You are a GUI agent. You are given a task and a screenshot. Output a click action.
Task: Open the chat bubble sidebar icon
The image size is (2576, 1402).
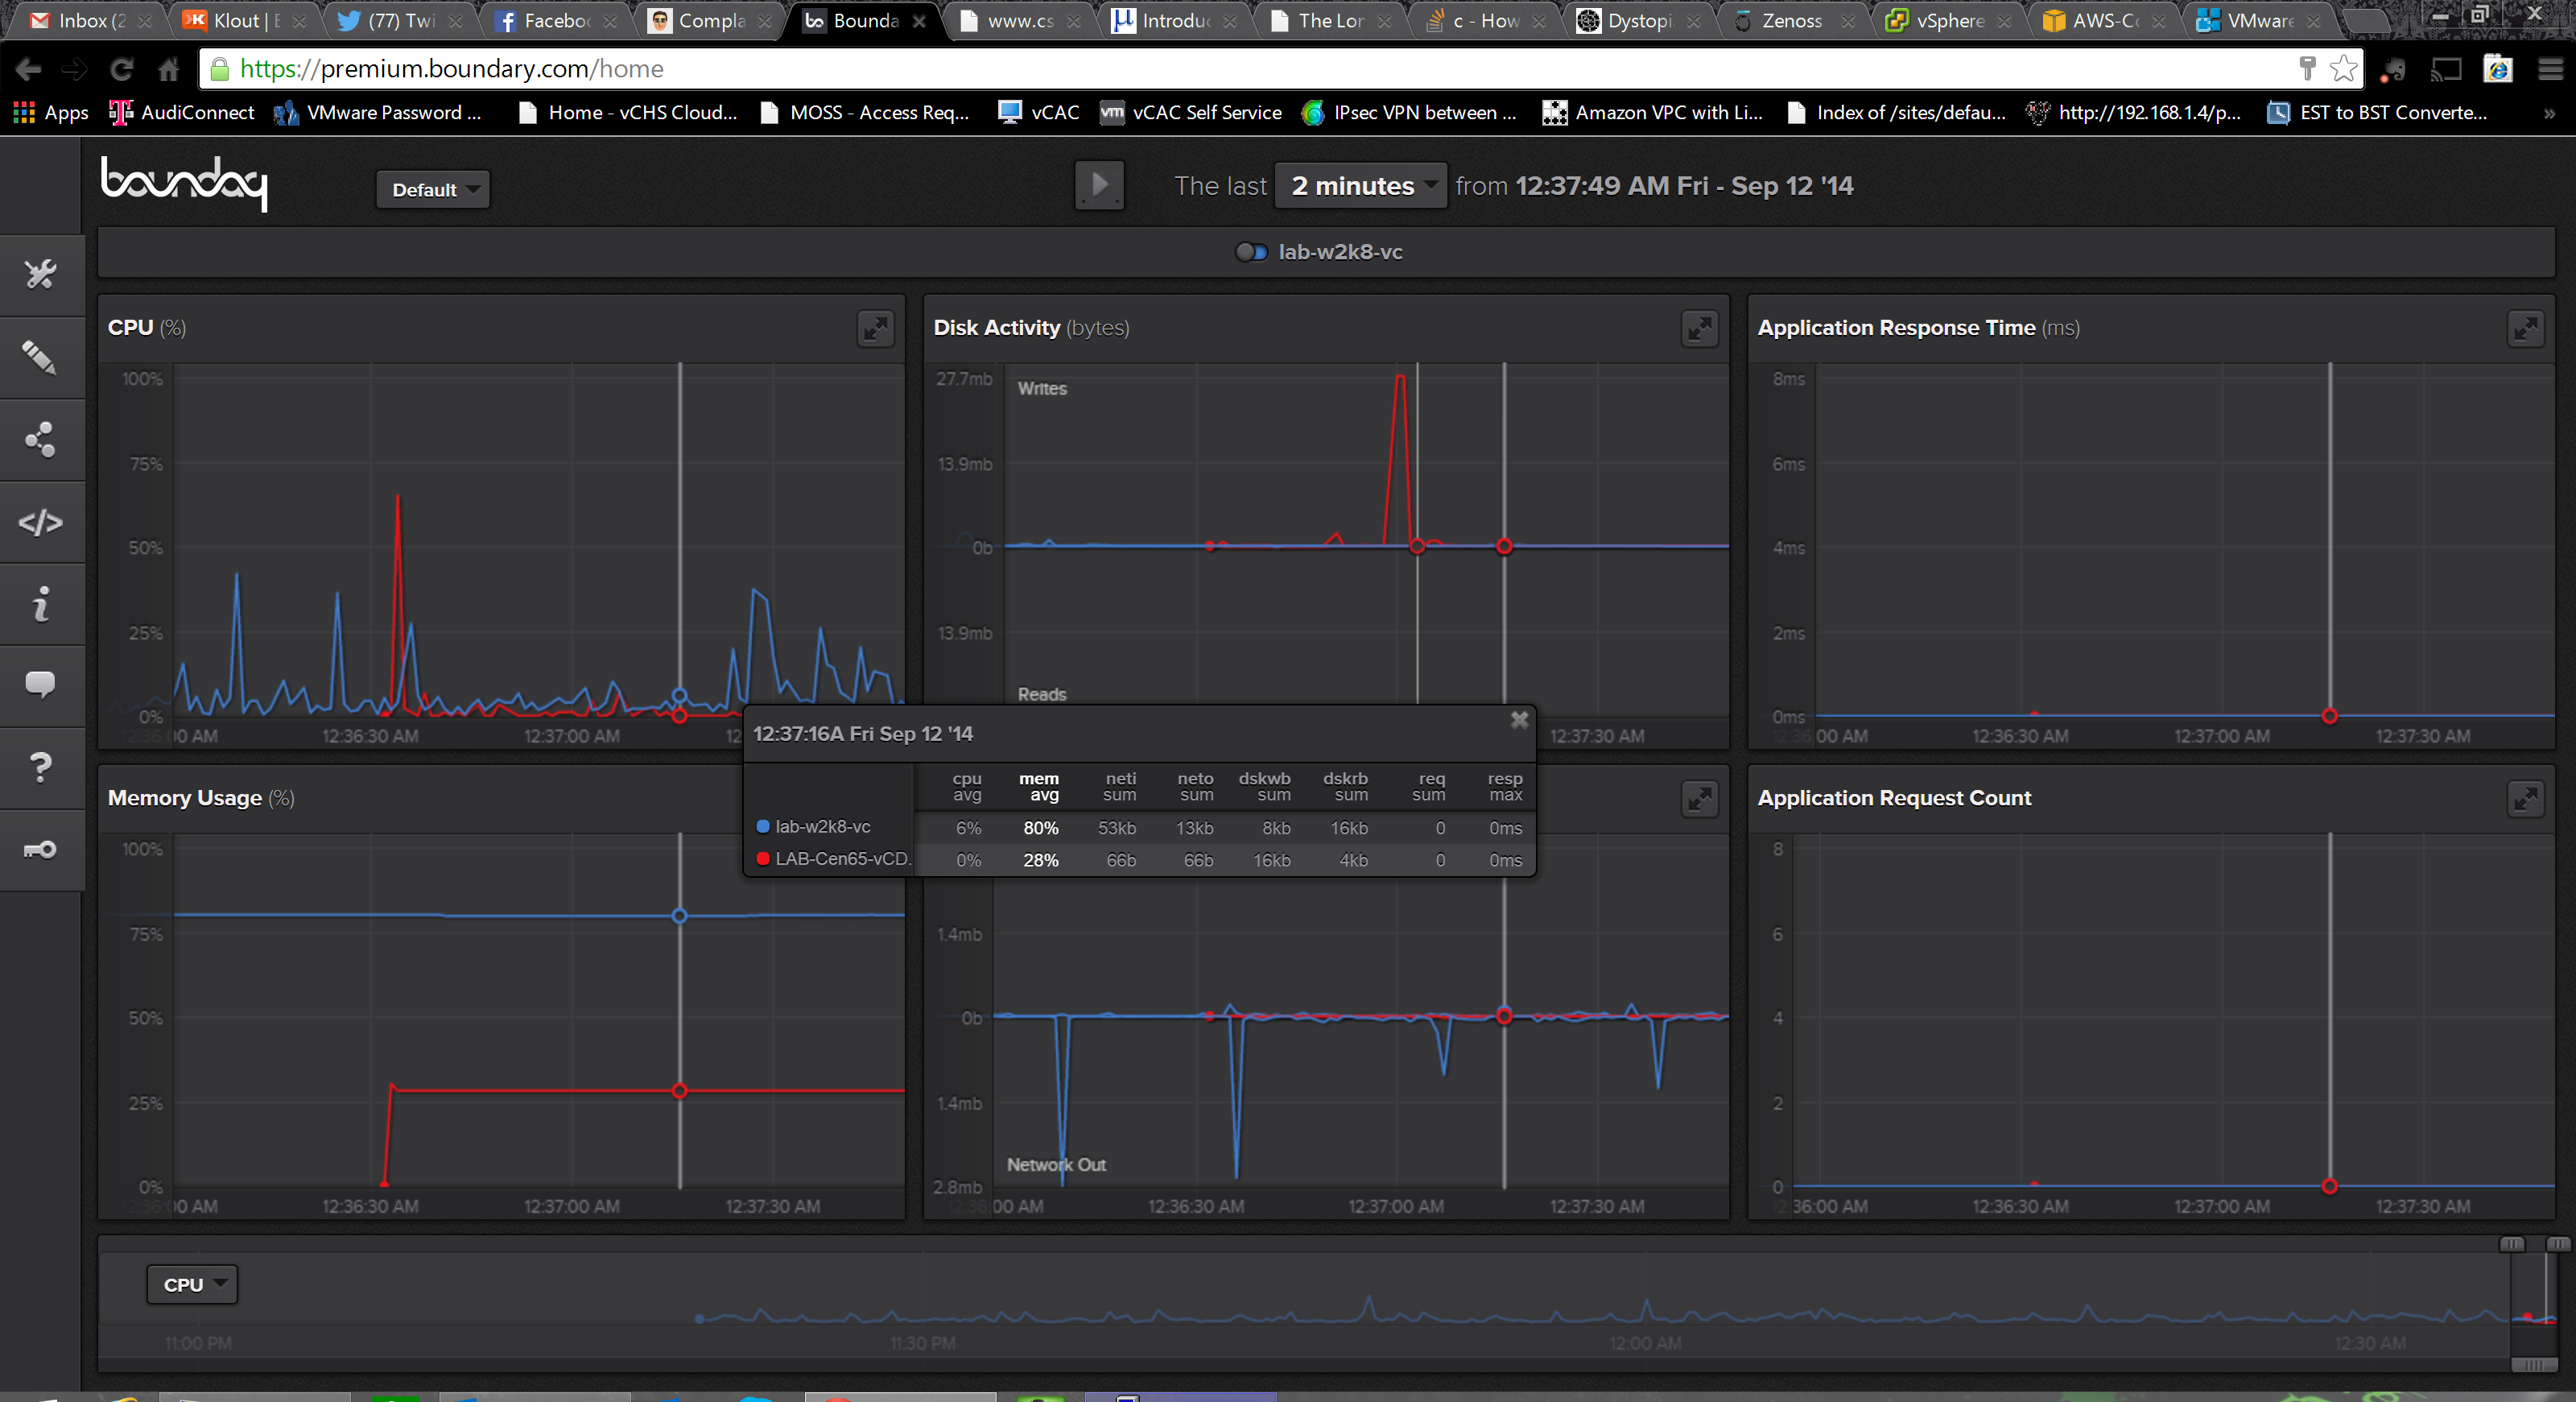pyautogui.click(x=40, y=685)
